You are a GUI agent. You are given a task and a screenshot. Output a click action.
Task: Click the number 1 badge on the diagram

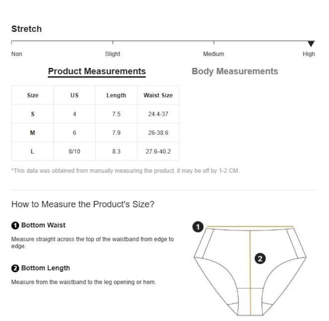pos(198,227)
